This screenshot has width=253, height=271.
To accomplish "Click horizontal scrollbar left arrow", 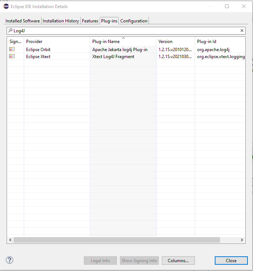I will pos(10,240).
